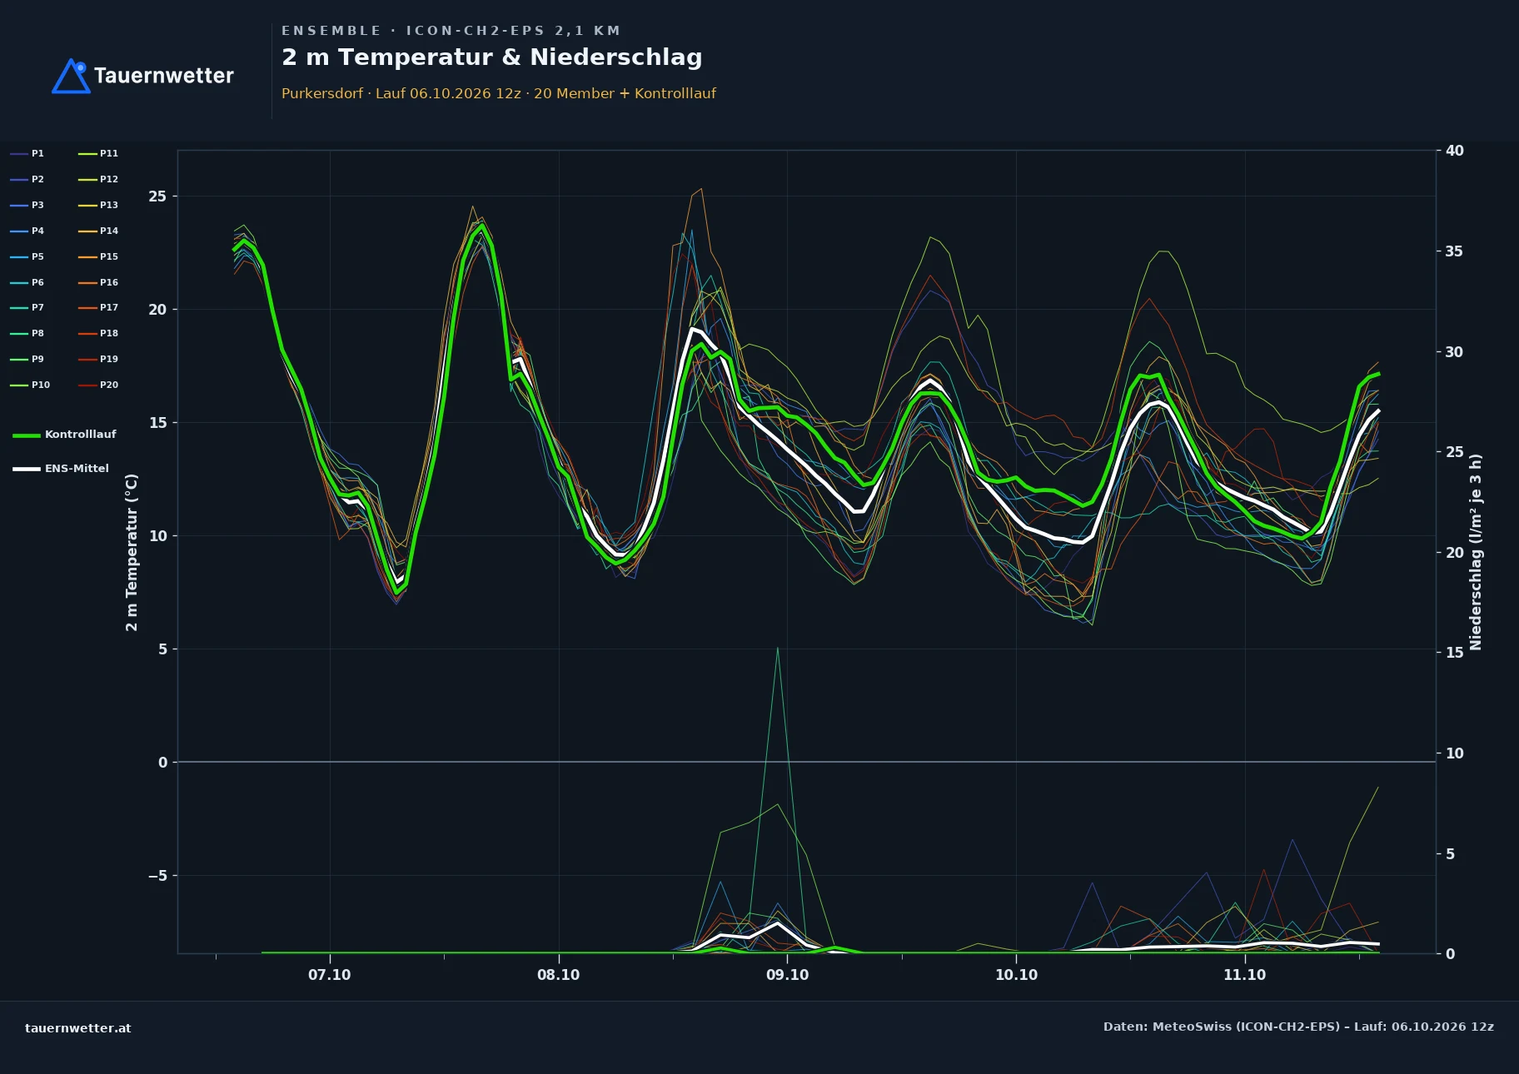Click legend entry P11

[x=98, y=153]
